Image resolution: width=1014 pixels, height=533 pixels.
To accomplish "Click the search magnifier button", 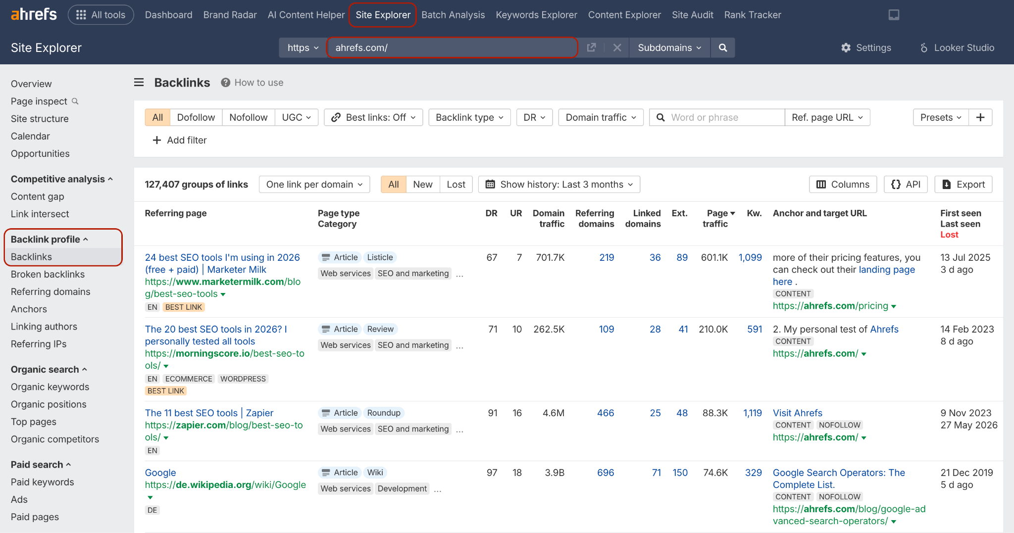I will coord(723,48).
